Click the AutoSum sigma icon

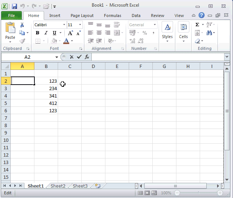coord(197,25)
